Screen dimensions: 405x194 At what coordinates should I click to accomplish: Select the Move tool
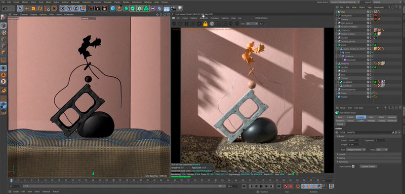tap(27, 8)
